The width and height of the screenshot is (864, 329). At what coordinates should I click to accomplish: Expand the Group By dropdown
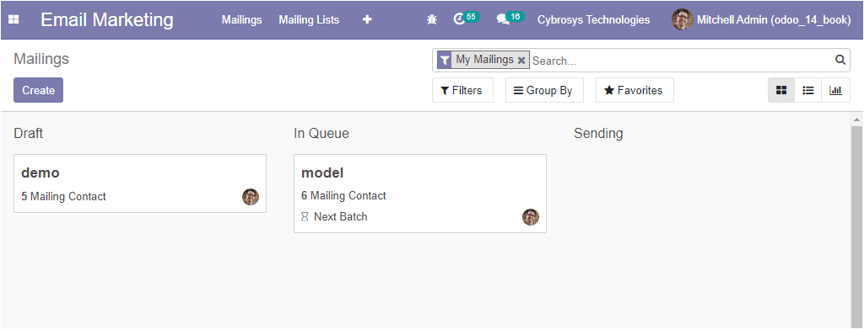pyautogui.click(x=544, y=90)
